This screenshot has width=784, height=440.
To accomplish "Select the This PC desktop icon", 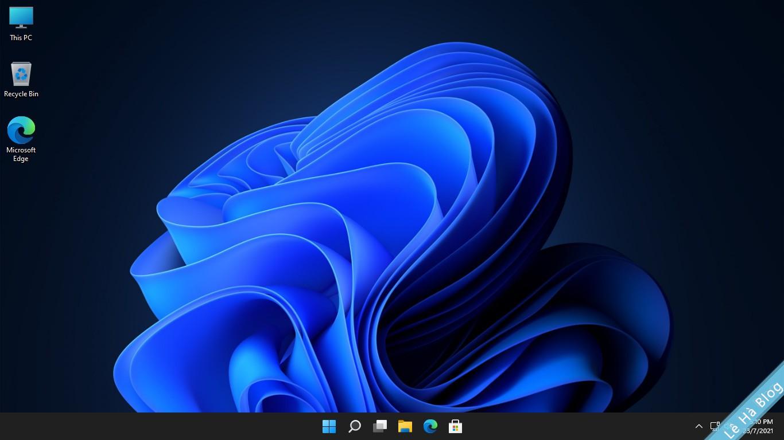I will [x=21, y=17].
